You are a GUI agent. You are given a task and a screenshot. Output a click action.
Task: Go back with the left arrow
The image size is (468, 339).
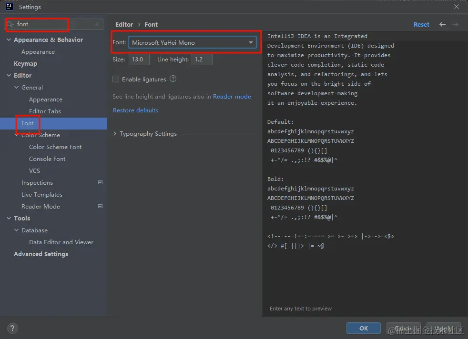point(442,24)
